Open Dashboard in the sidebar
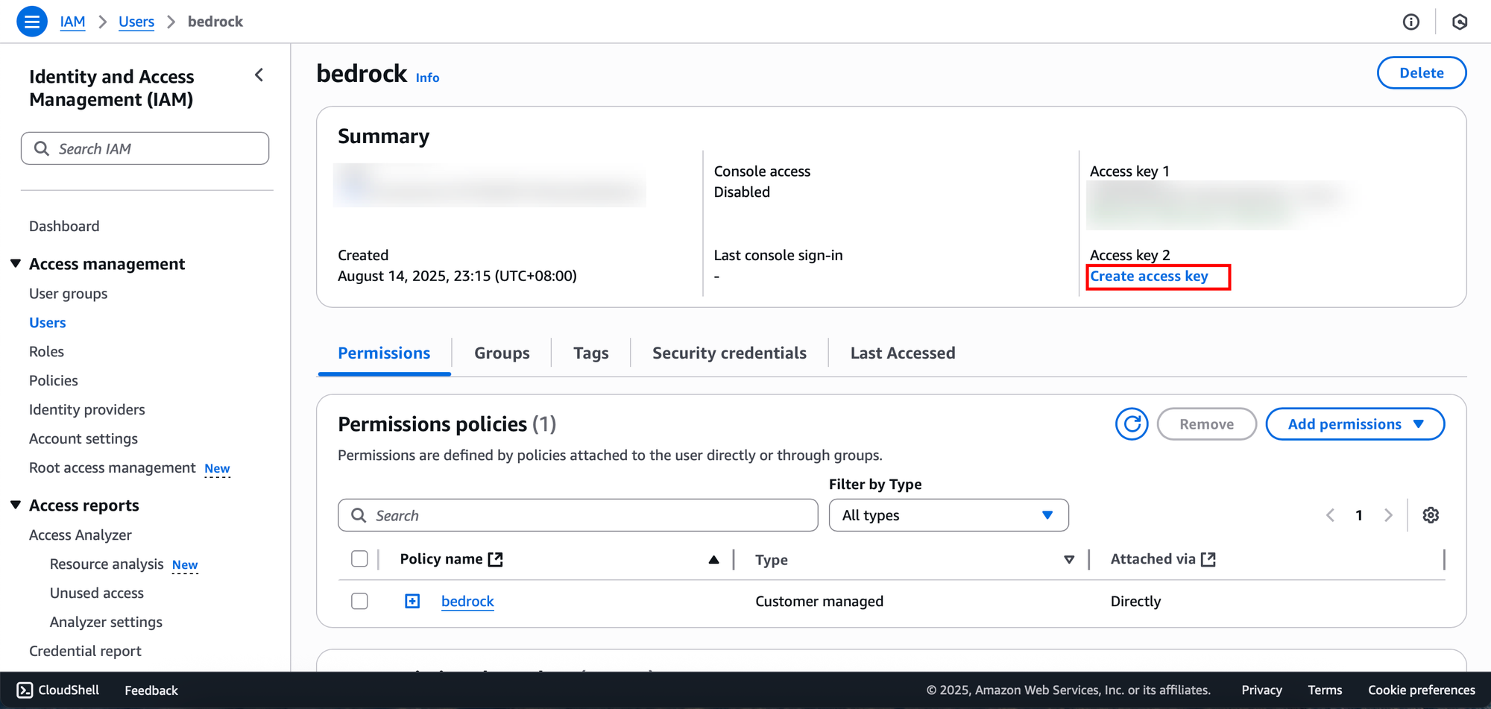Screen dimensions: 1491x709 (64, 226)
